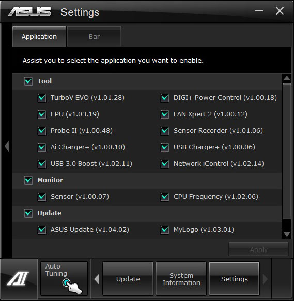Click the AI Suite logo icon
Screen dimensions: 294x301
tap(18, 278)
